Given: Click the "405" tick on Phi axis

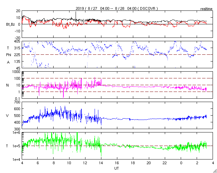Looking at the screenshot, I should click(17, 41).
